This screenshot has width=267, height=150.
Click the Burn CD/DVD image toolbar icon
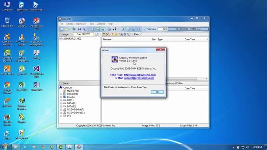(x=115, y=29)
